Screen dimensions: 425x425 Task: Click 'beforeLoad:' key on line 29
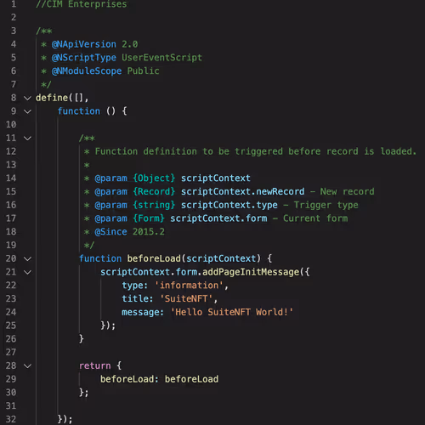point(129,379)
